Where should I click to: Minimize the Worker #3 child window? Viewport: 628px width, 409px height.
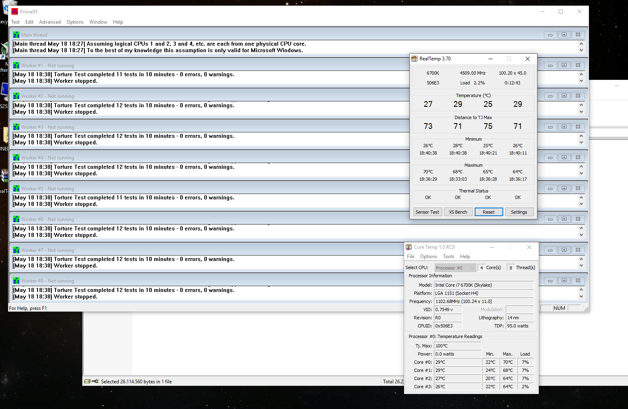coord(551,127)
